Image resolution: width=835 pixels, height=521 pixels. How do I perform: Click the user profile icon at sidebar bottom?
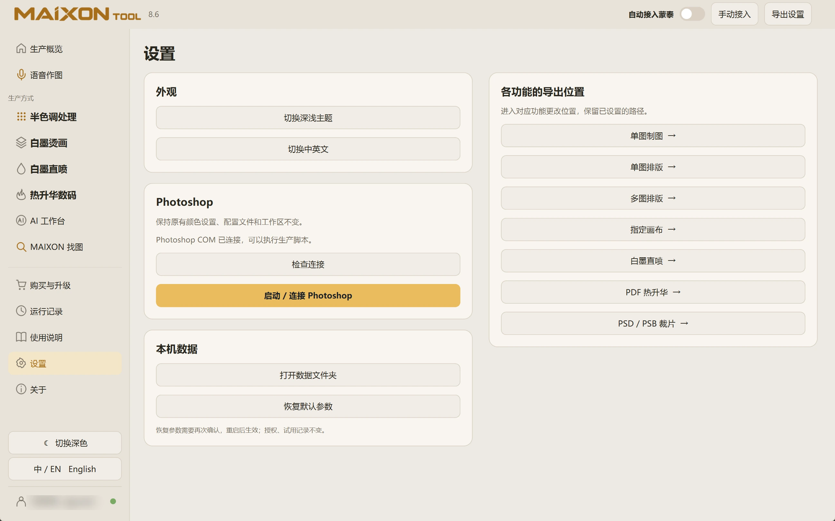click(x=21, y=502)
